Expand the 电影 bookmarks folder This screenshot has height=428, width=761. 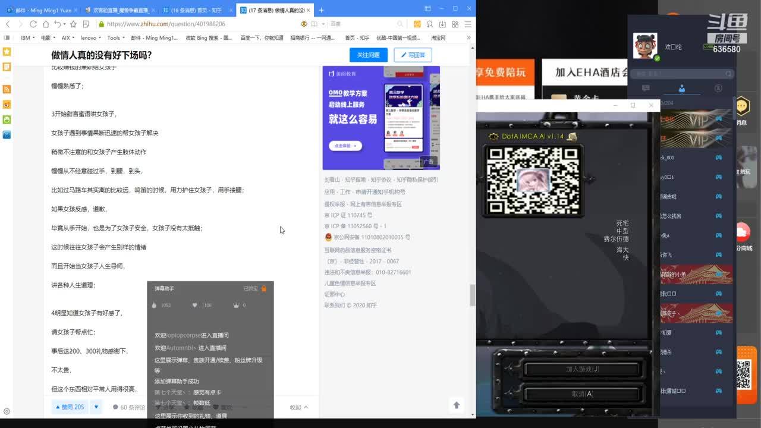click(48, 37)
